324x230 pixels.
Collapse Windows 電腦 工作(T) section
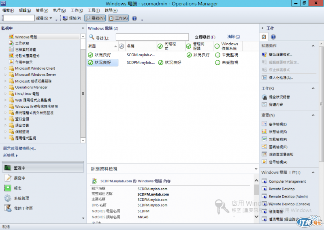click(313, 172)
